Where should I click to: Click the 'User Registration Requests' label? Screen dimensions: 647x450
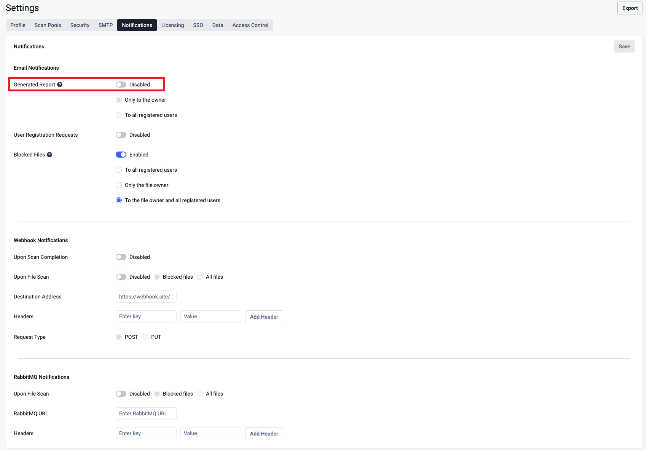coord(46,135)
